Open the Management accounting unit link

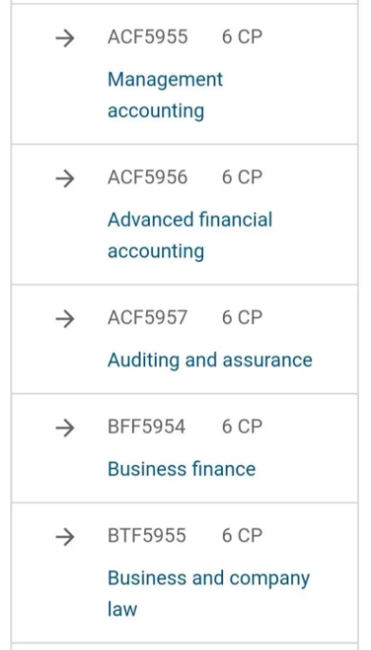(165, 95)
